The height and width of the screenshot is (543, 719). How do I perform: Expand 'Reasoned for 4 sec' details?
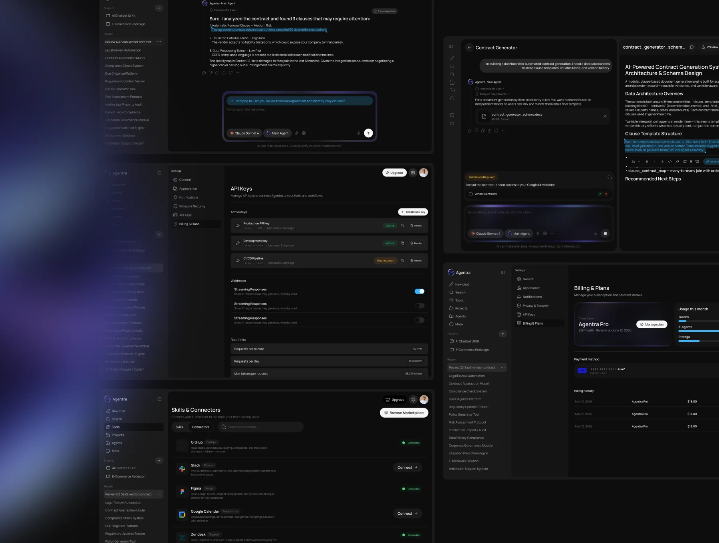click(224, 10)
